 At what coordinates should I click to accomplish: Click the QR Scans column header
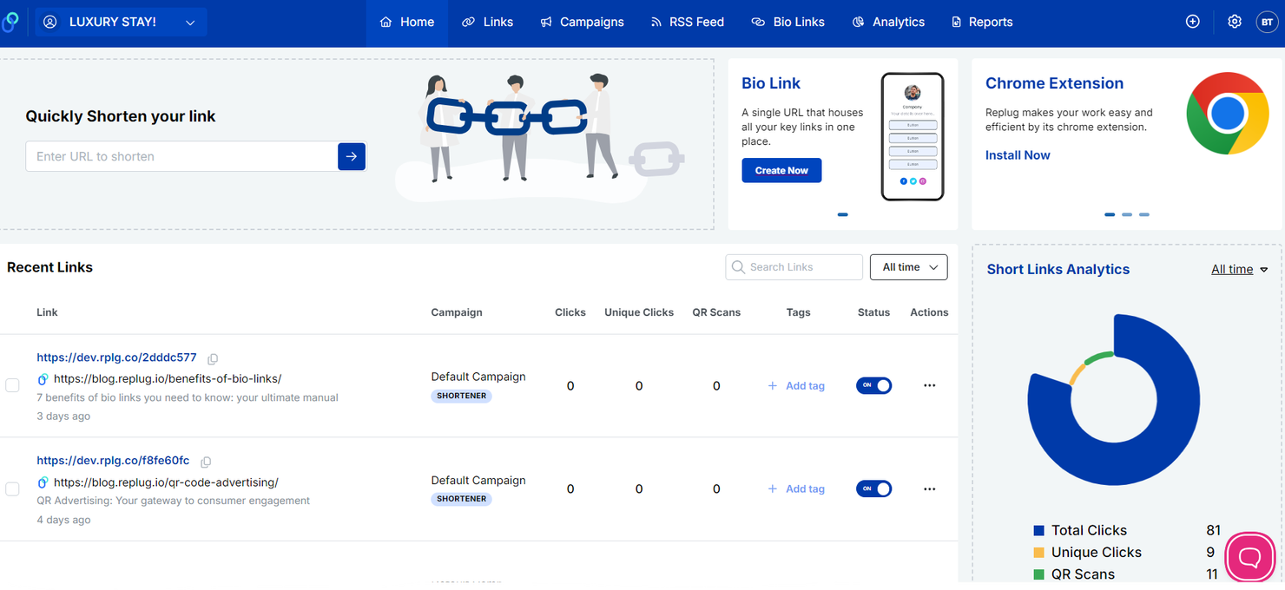[716, 312]
